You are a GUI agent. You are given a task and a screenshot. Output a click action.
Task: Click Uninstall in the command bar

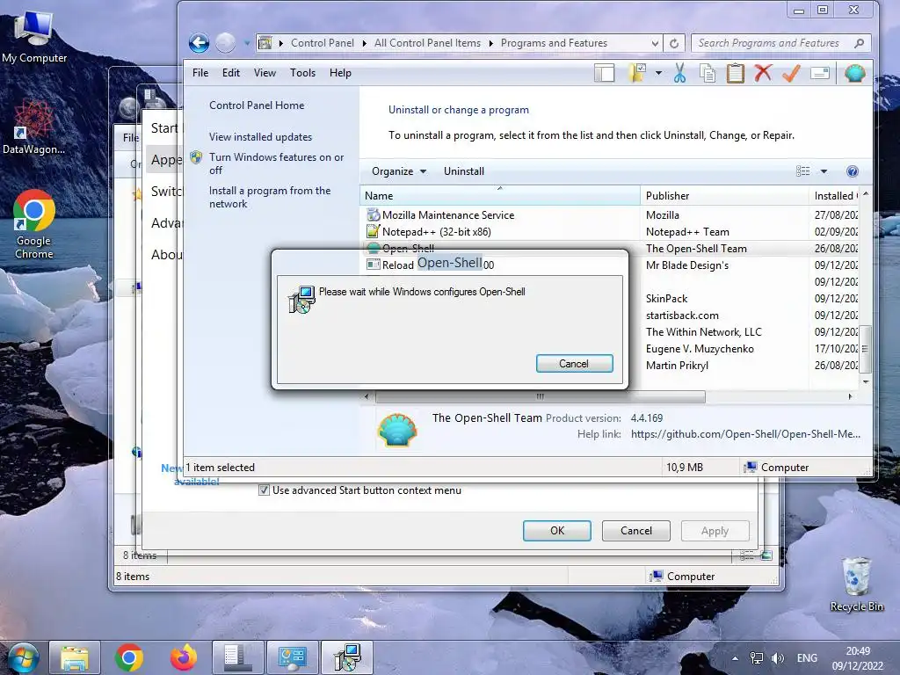point(464,171)
